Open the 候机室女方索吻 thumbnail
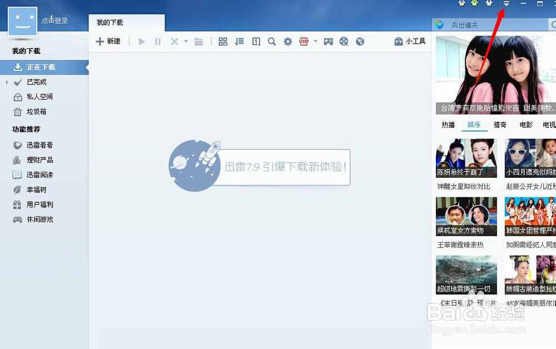The height and width of the screenshot is (349, 556). pyautogui.click(x=466, y=217)
